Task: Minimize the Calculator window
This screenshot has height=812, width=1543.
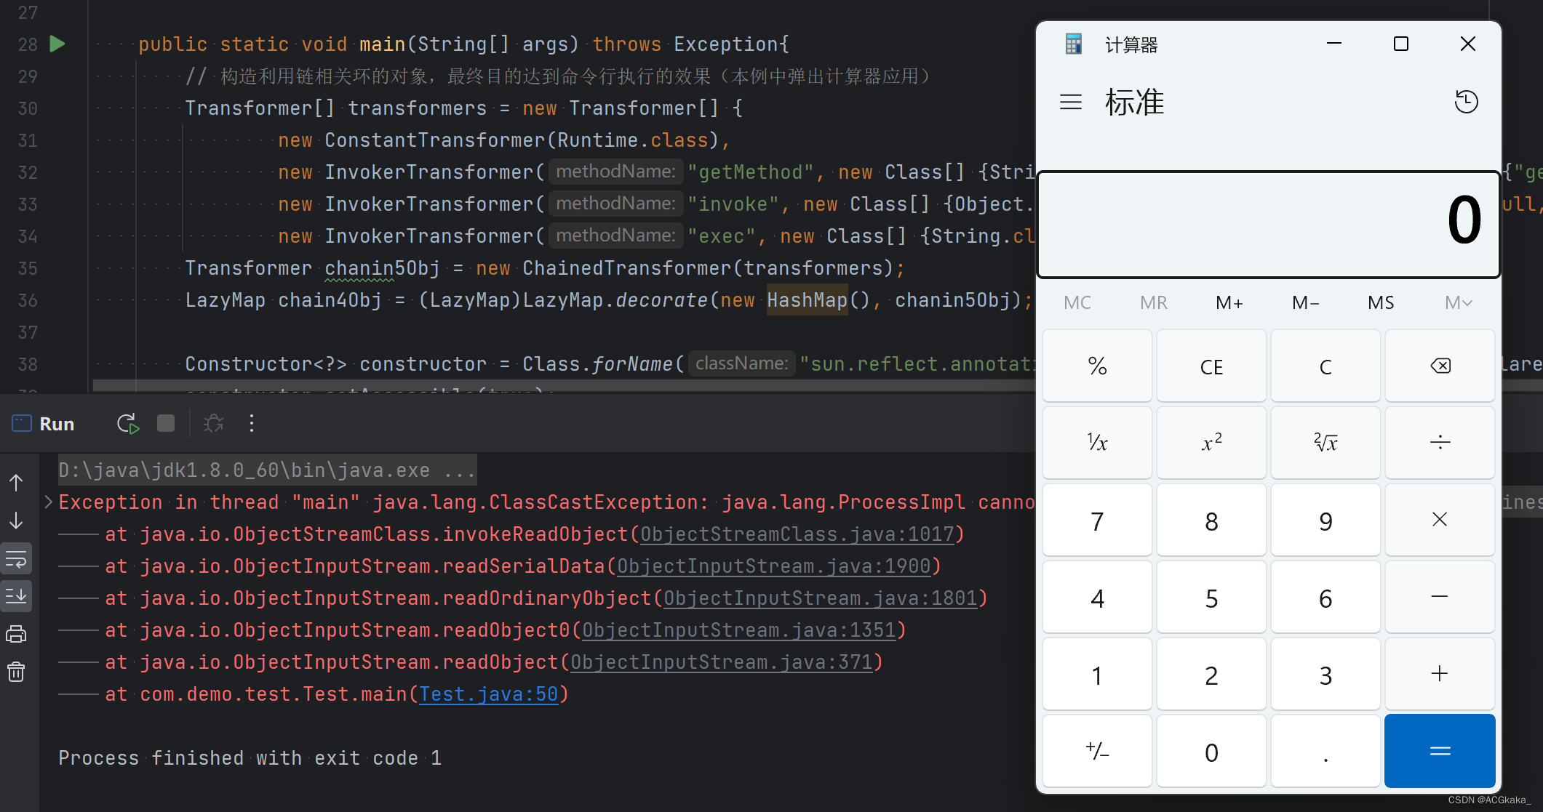Action: 1334,44
